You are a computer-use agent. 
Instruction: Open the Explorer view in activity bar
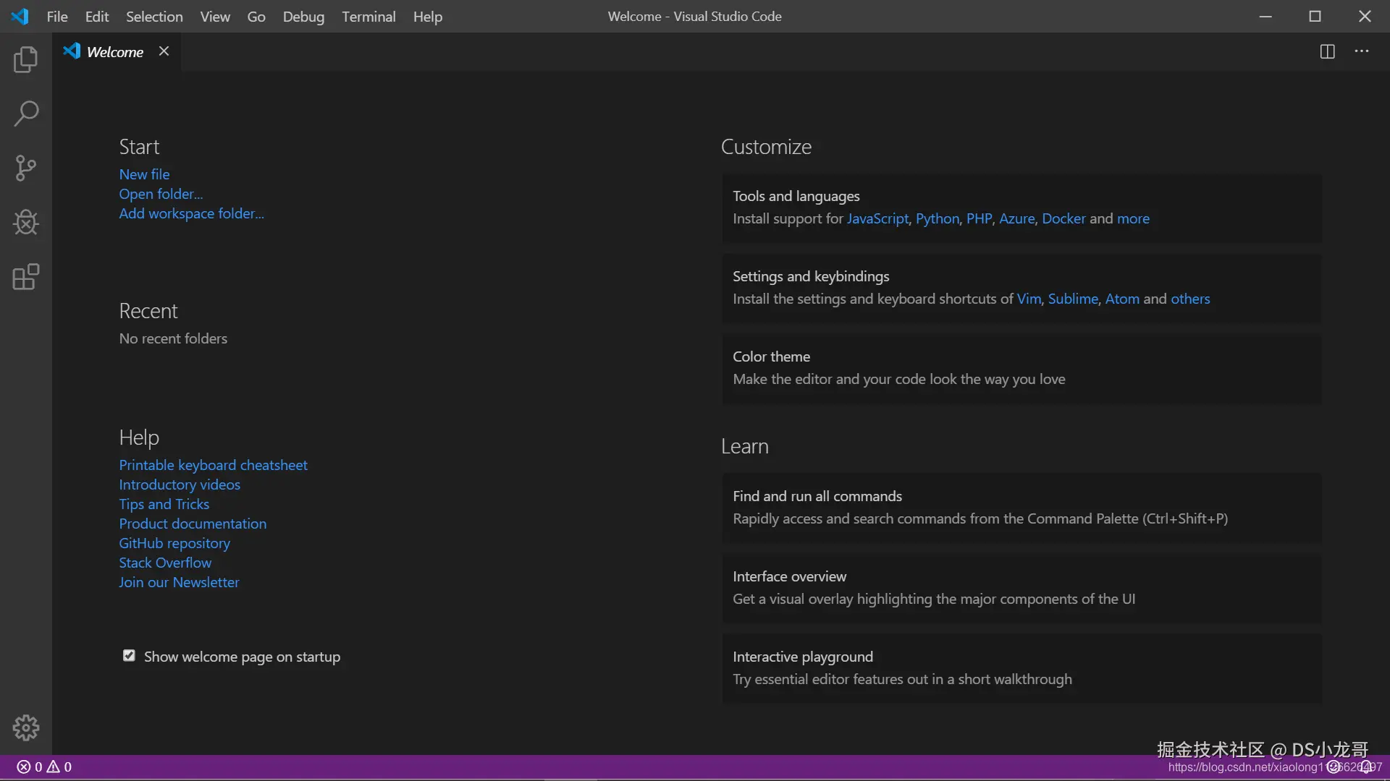pos(26,59)
